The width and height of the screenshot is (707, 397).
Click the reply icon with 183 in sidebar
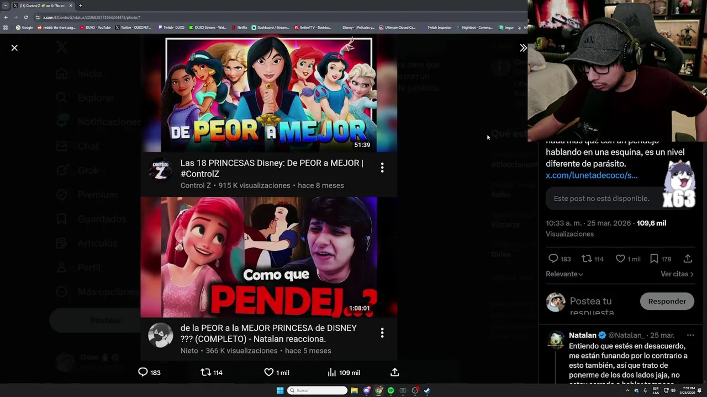click(x=553, y=259)
